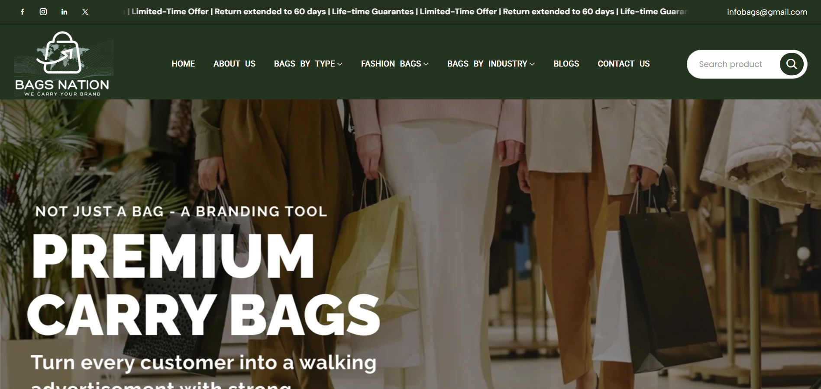
Task: Expand the FASHION BAGS dropdown
Action: (394, 64)
